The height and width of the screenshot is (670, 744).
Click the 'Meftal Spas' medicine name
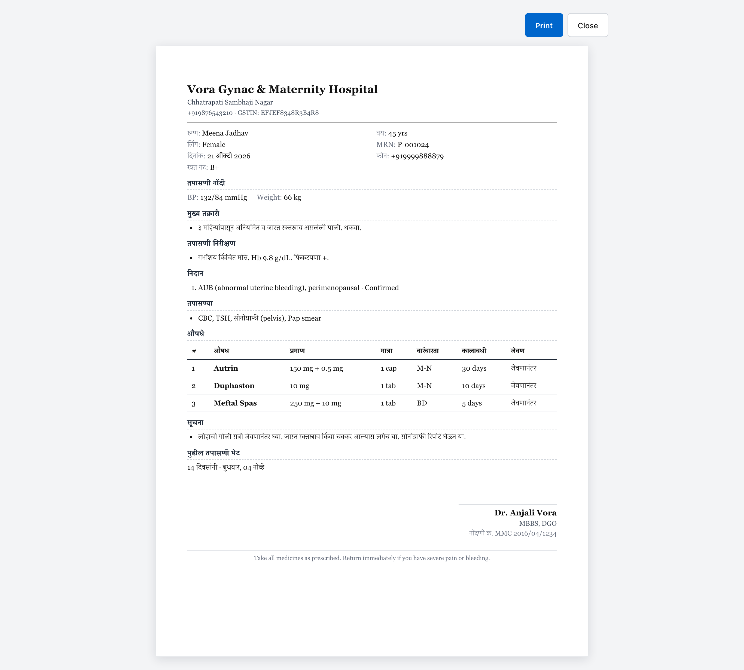pos(235,403)
